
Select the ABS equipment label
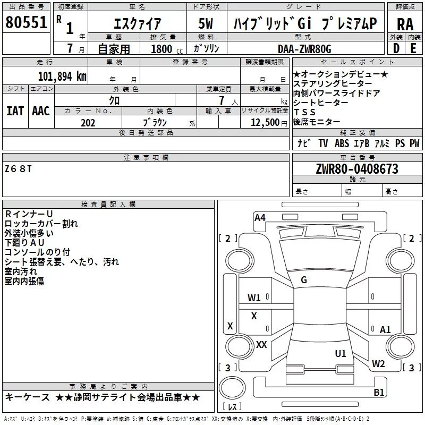click(x=343, y=143)
